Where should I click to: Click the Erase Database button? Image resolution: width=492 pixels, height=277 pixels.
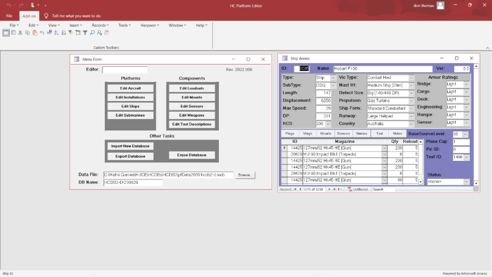click(192, 155)
